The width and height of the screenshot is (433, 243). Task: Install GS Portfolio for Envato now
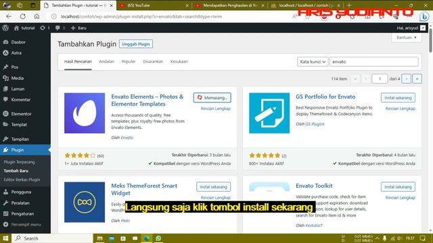pos(398,97)
